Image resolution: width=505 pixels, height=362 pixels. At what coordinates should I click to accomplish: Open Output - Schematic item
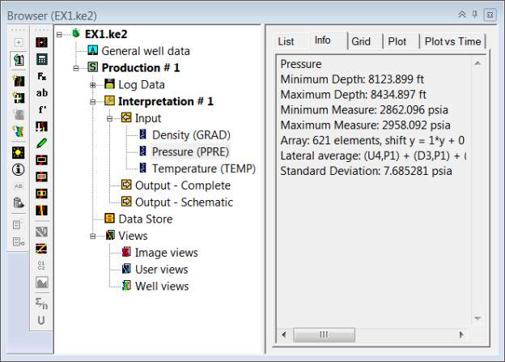184,202
